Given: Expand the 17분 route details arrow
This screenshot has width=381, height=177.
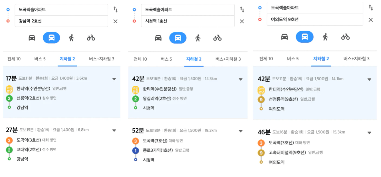Looking at the screenshot, I should pos(114,79).
